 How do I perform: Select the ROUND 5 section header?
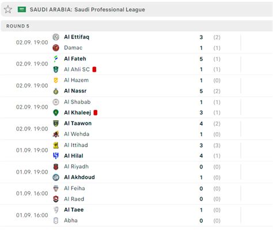[136, 26]
